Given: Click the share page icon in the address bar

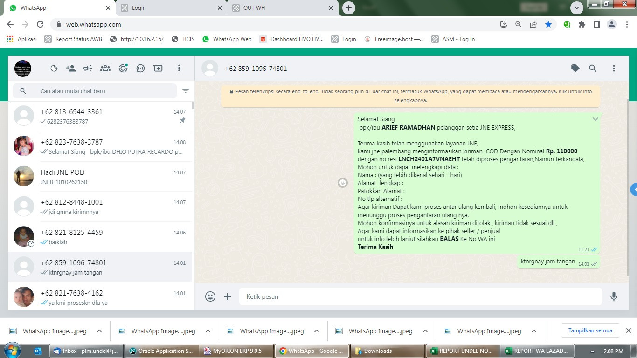Looking at the screenshot, I should point(533,24).
